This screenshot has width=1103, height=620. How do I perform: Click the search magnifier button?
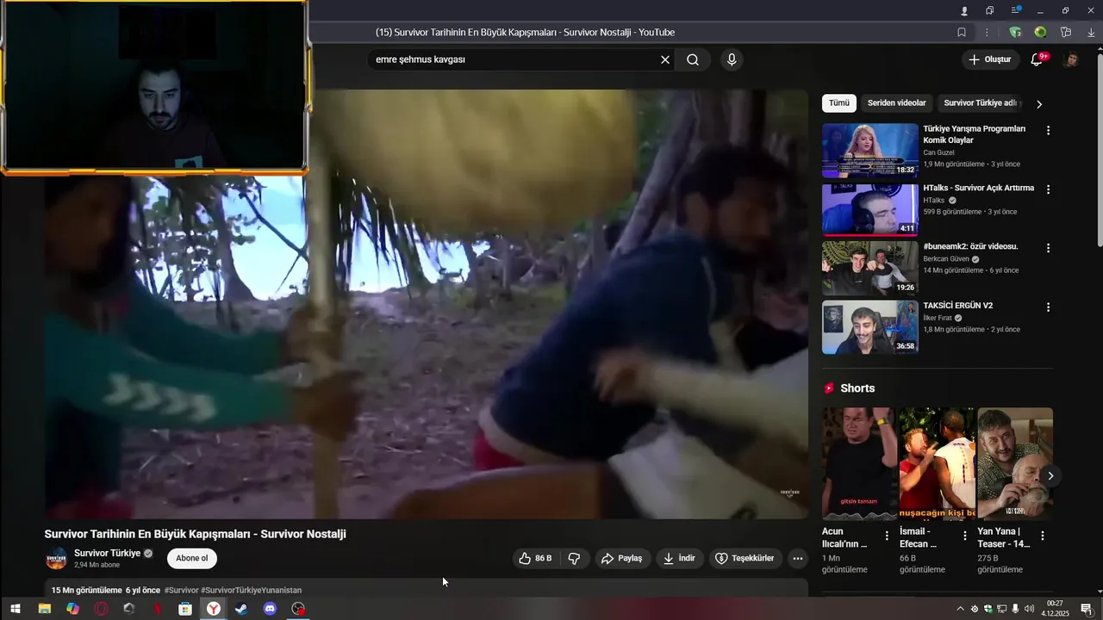point(693,60)
